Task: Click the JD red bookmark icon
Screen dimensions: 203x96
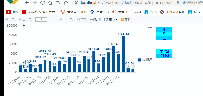Action: click(8, 12)
